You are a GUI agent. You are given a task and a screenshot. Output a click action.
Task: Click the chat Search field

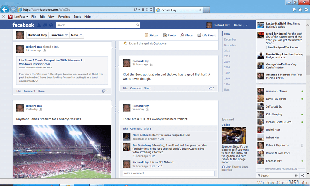pyautogui.click(x=275, y=175)
